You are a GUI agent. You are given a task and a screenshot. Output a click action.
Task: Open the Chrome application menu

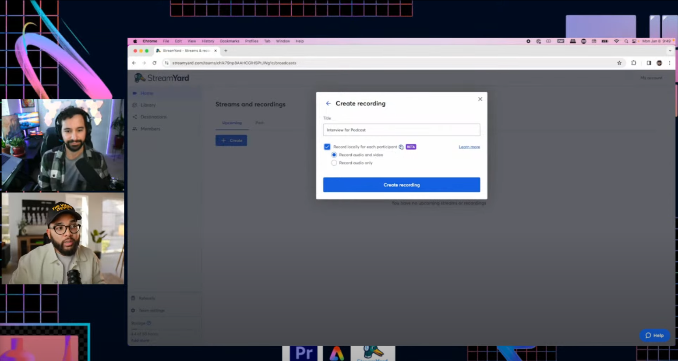click(150, 41)
